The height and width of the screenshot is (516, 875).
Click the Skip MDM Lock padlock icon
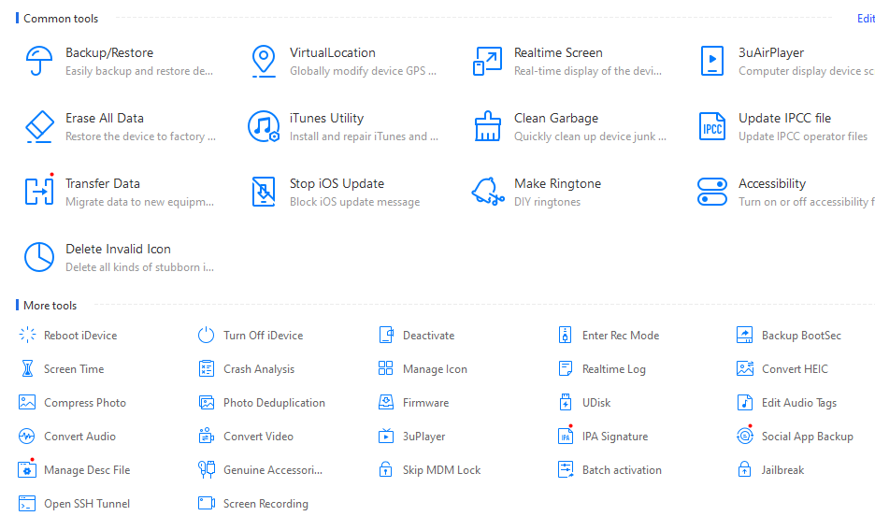tap(385, 469)
